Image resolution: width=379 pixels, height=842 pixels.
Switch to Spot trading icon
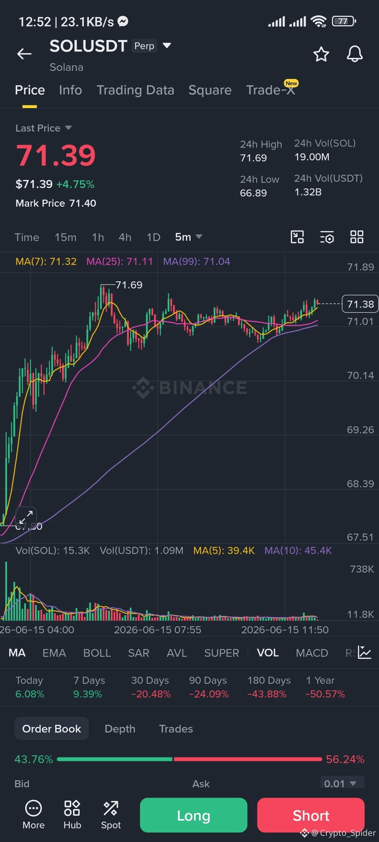point(111,815)
